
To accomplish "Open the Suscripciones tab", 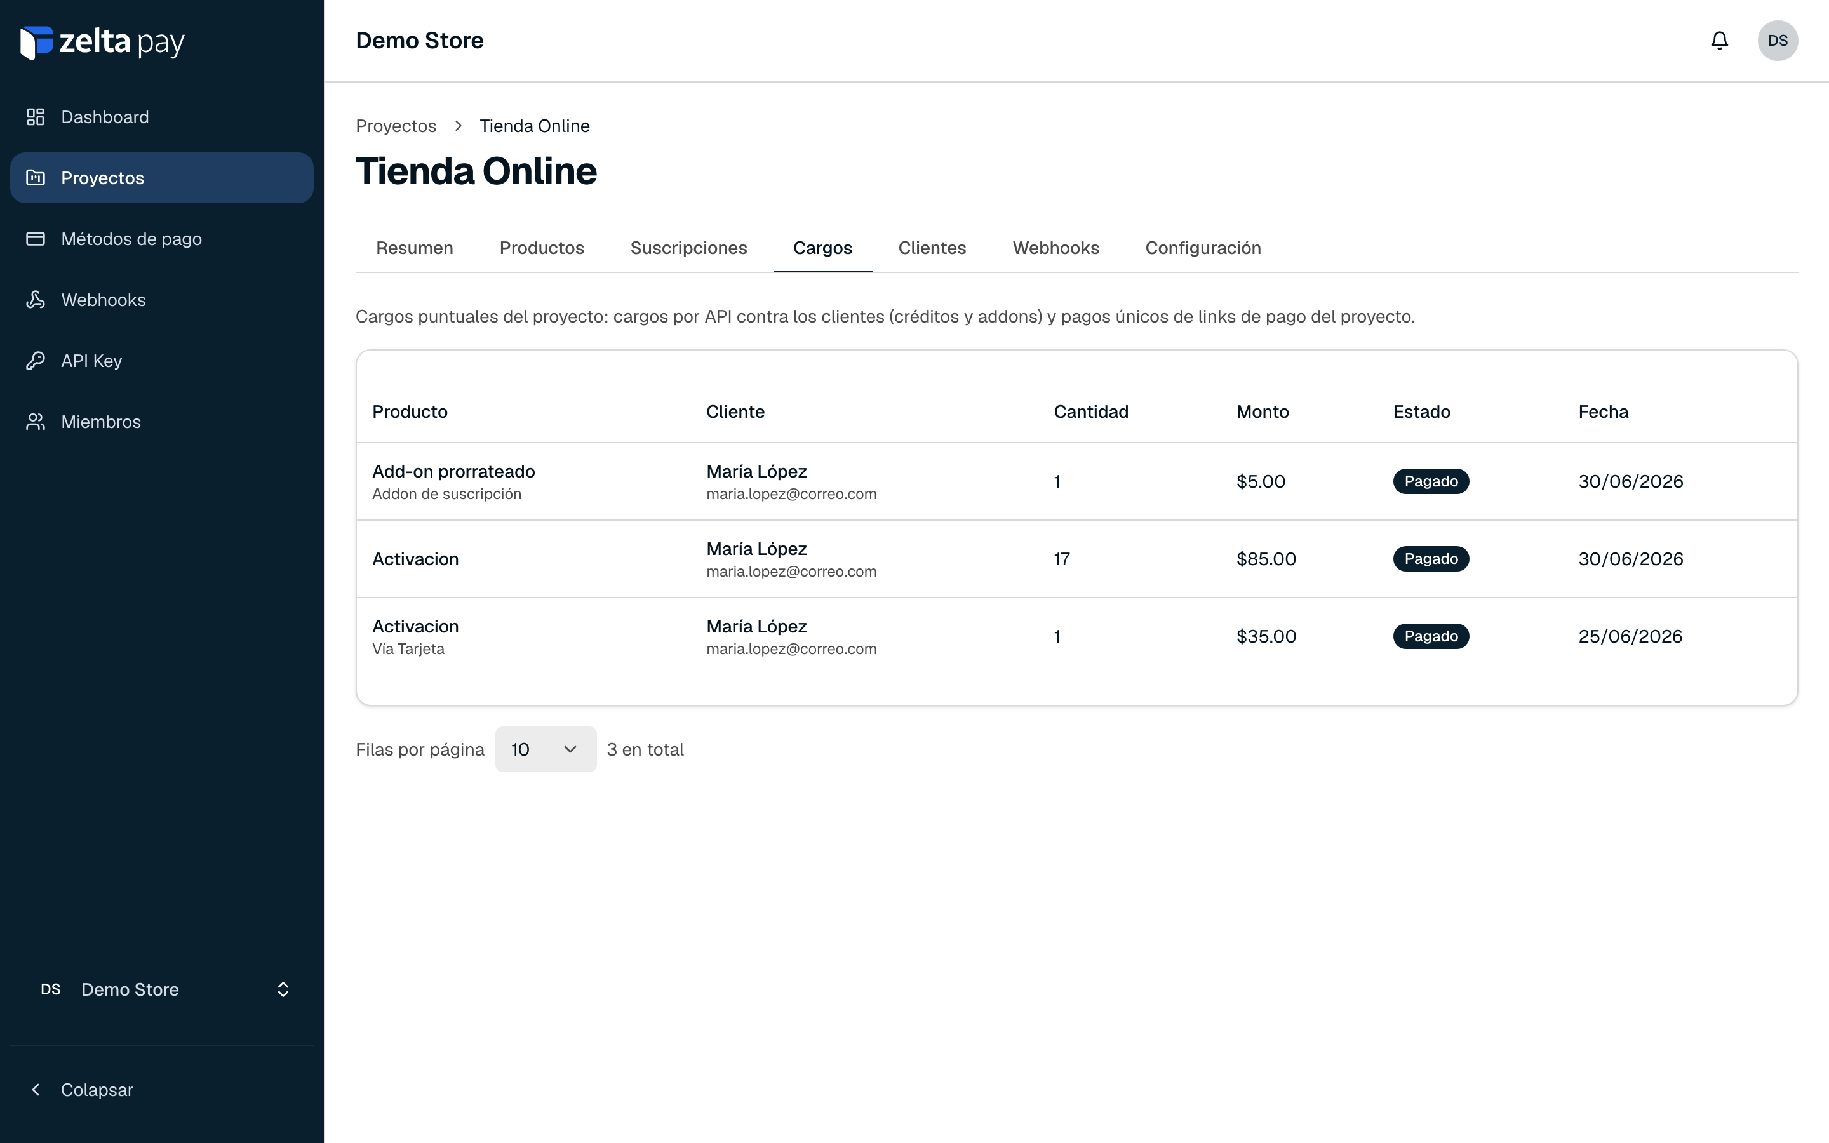I will pos(688,248).
